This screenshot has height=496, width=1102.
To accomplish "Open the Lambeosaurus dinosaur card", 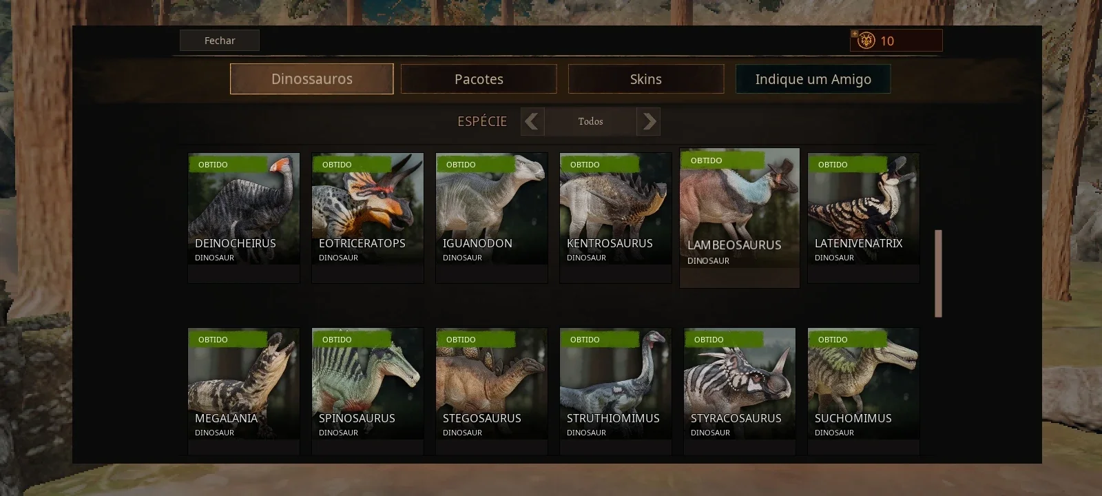I will coord(740,218).
